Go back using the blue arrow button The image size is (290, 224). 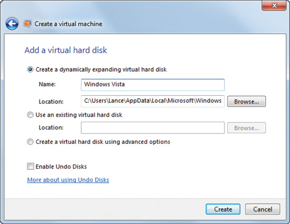coord(12,24)
